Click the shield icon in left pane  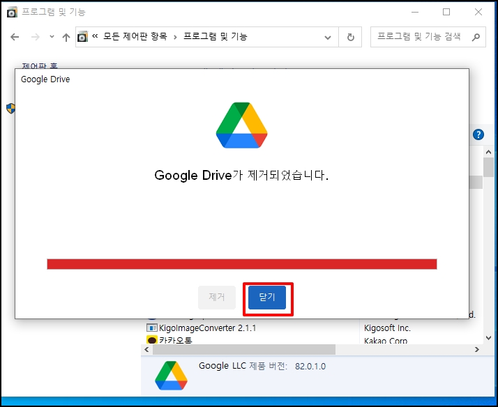click(10, 108)
